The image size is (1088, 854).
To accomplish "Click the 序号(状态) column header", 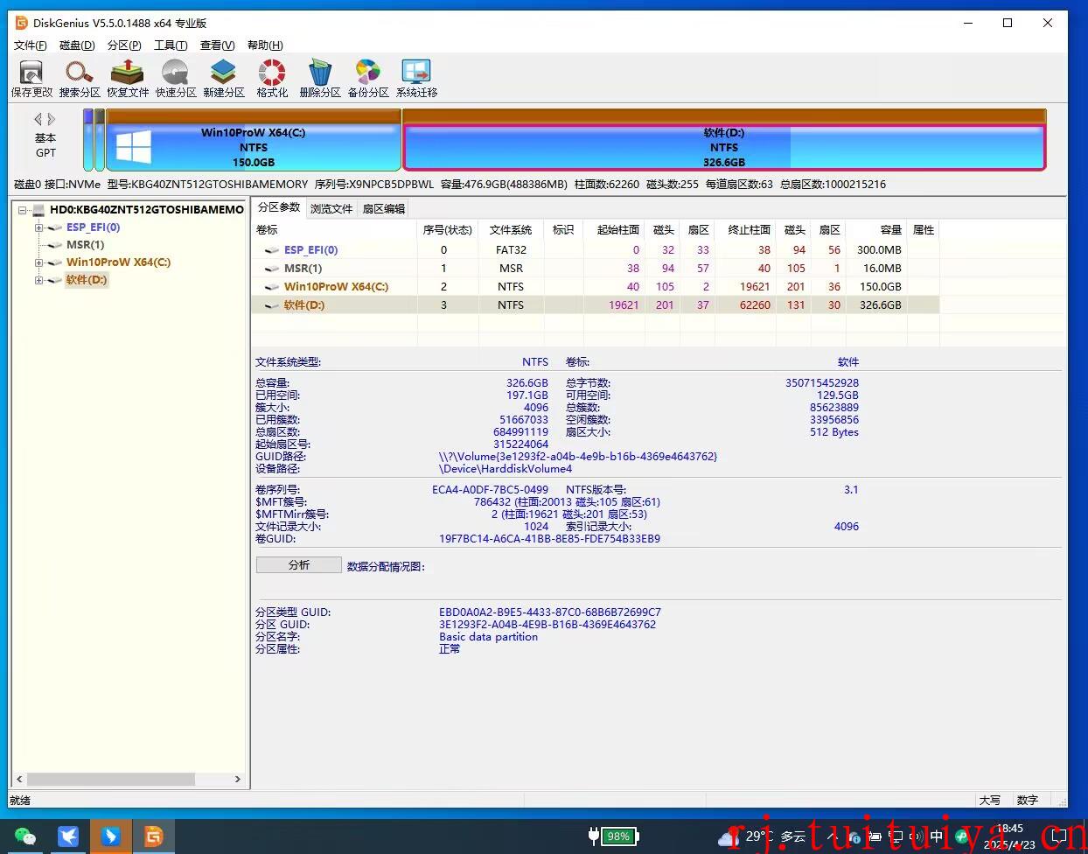I will click(448, 230).
